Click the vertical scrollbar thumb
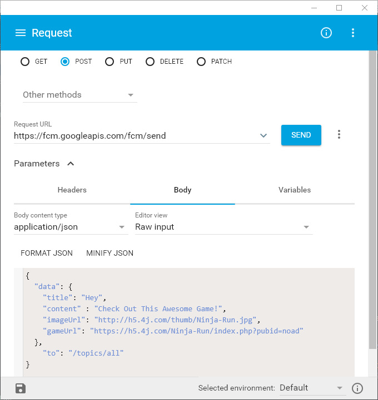Image resolution: width=378 pixels, height=400 pixels. [x=372, y=200]
